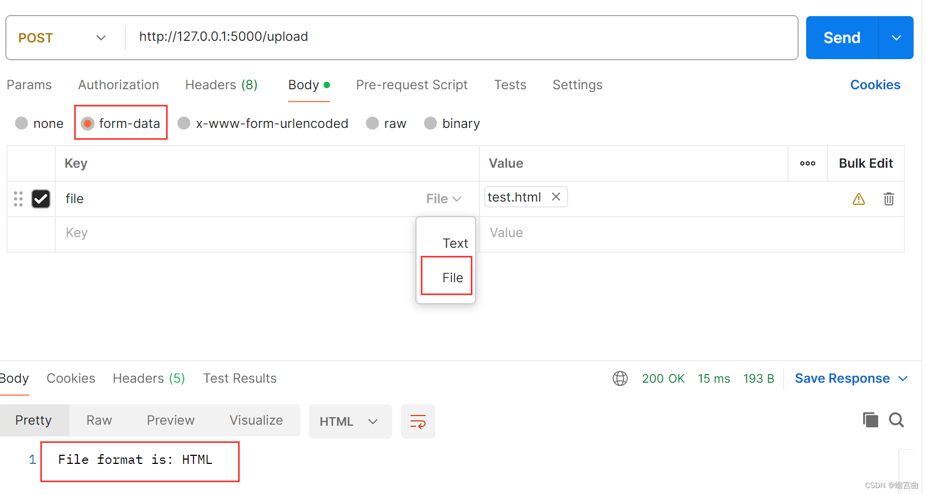Choose Text from the type menu
The width and height of the screenshot is (926, 494).
[x=455, y=244]
